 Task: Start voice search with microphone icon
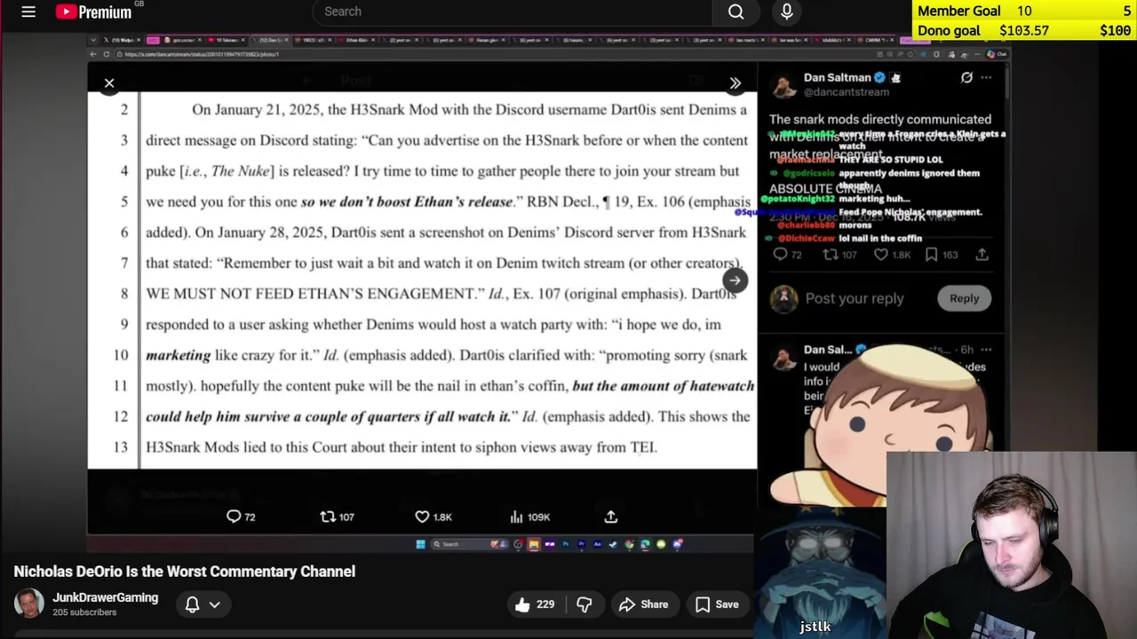pos(786,12)
